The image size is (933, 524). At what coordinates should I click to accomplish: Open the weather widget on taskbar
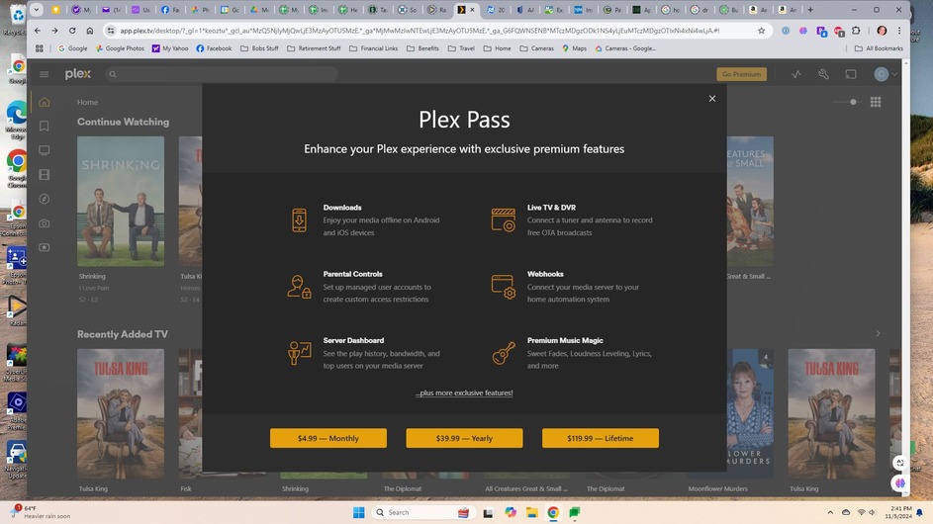tap(42, 512)
